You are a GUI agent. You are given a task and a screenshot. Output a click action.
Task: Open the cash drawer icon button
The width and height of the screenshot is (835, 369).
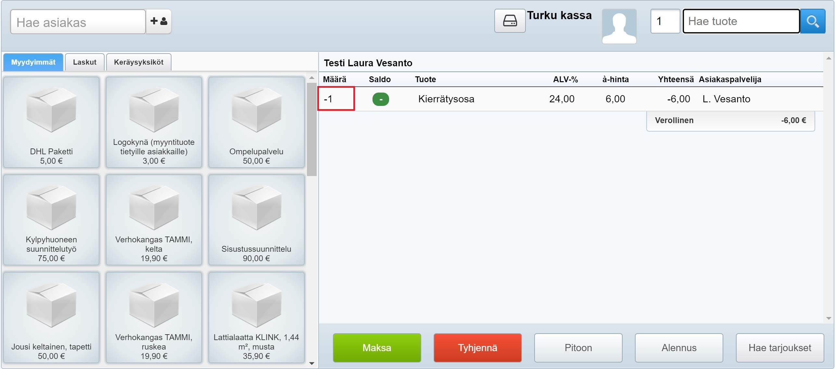pos(510,21)
